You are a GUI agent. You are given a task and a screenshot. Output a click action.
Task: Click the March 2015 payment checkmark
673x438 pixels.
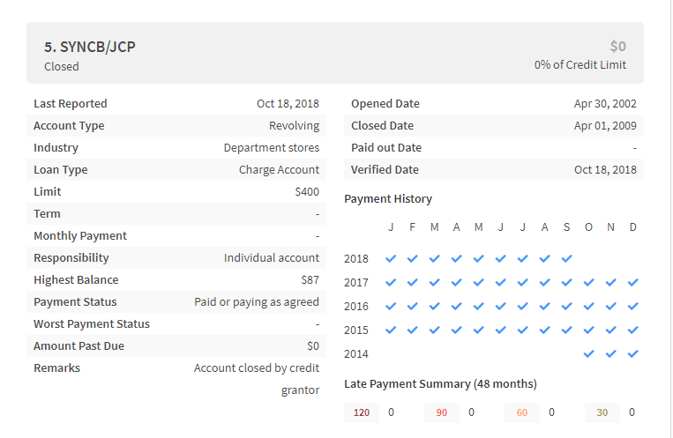pos(434,330)
